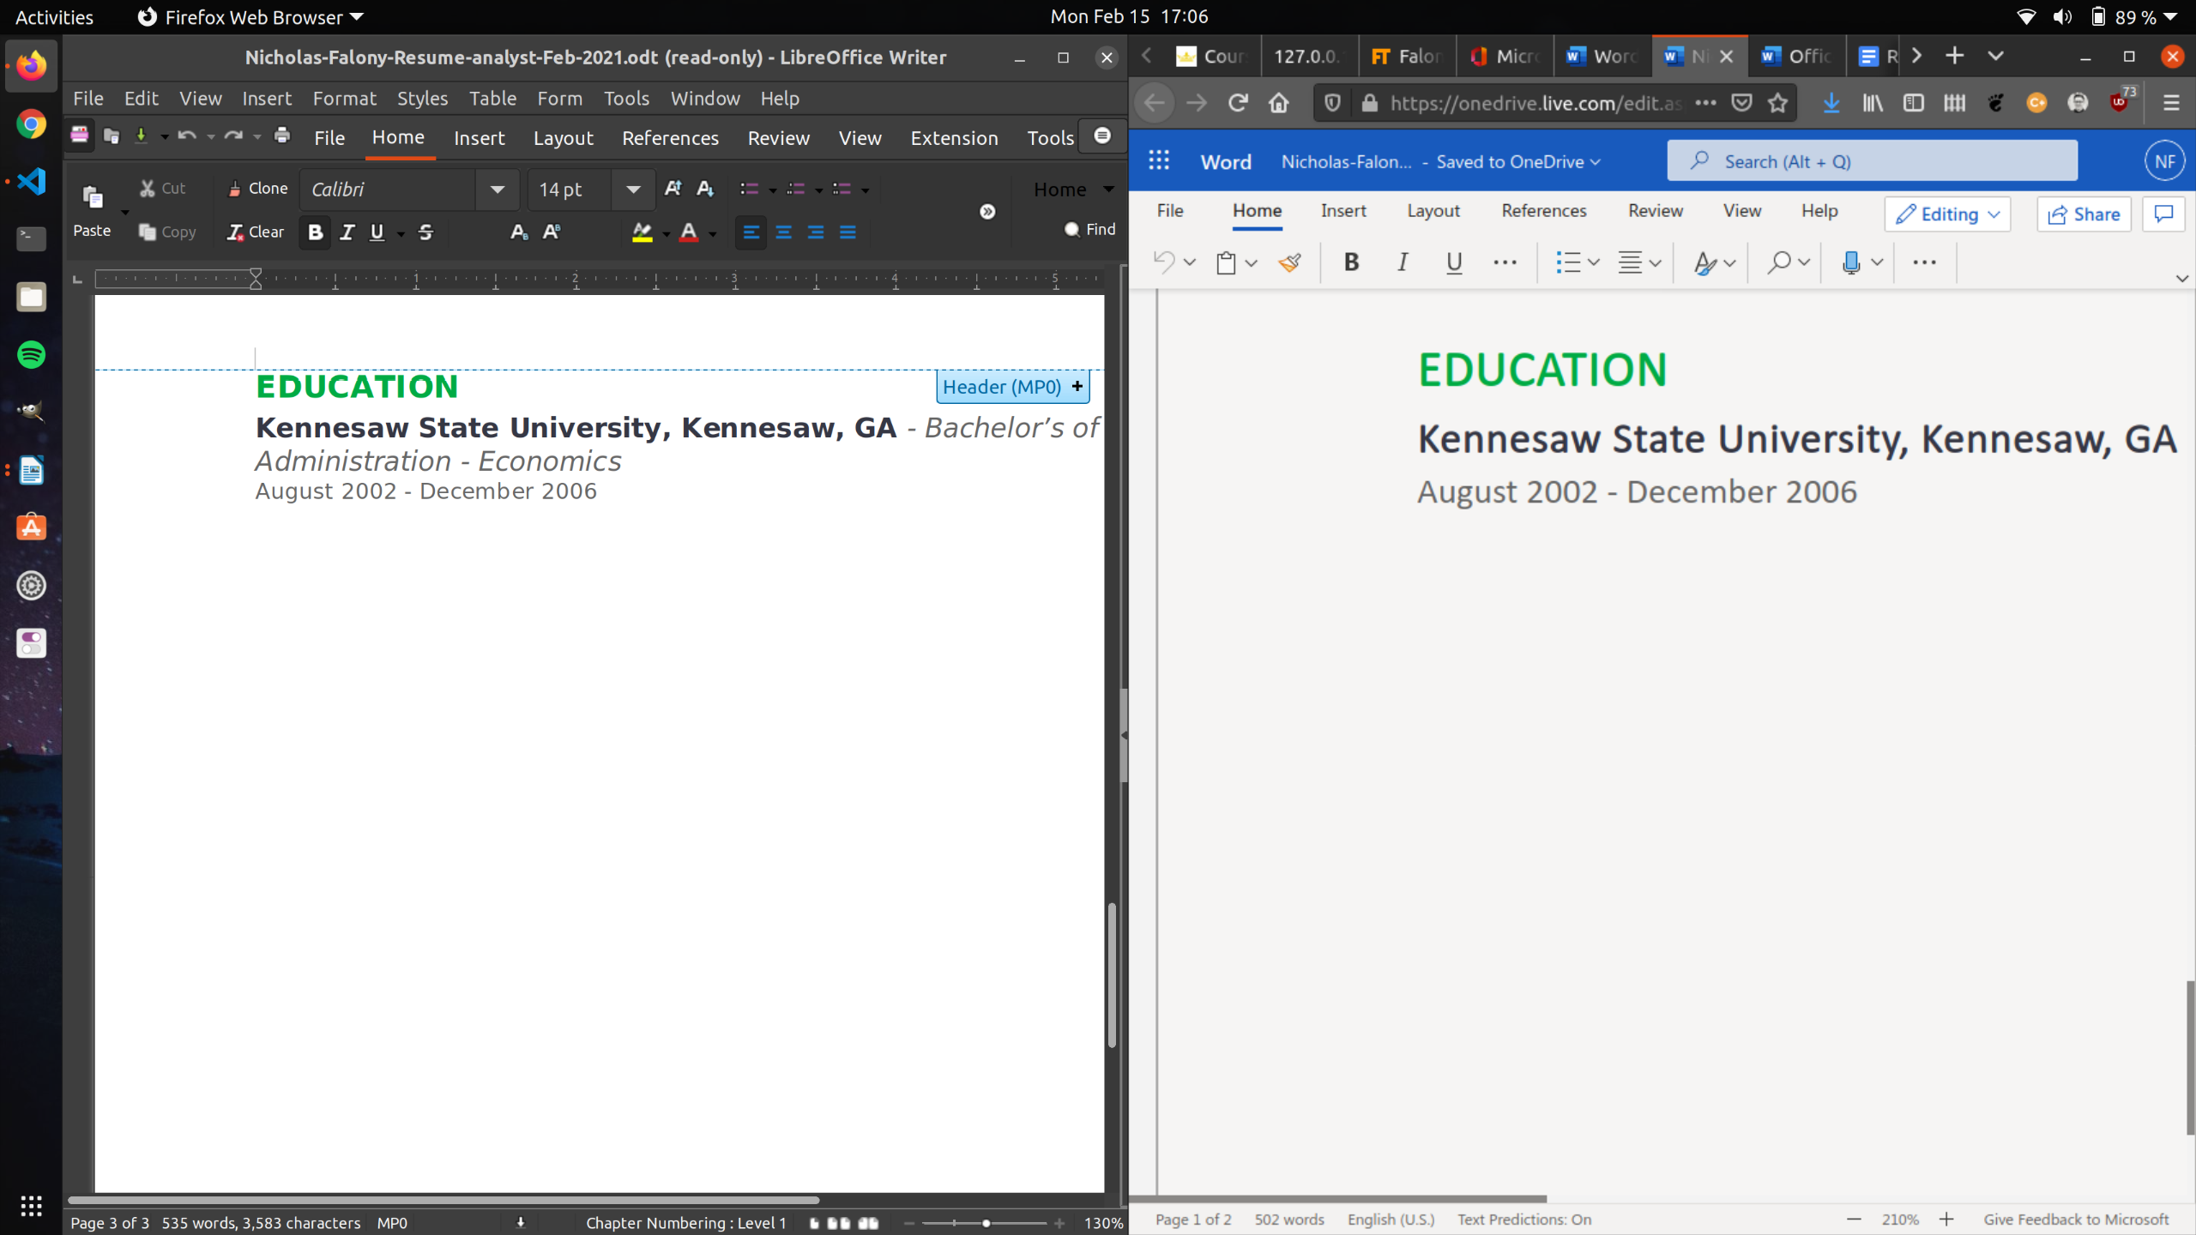Image resolution: width=2196 pixels, height=1235 pixels.
Task: Click the text highlight color icon
Action: pyautogui.click(x=641, y=232)
